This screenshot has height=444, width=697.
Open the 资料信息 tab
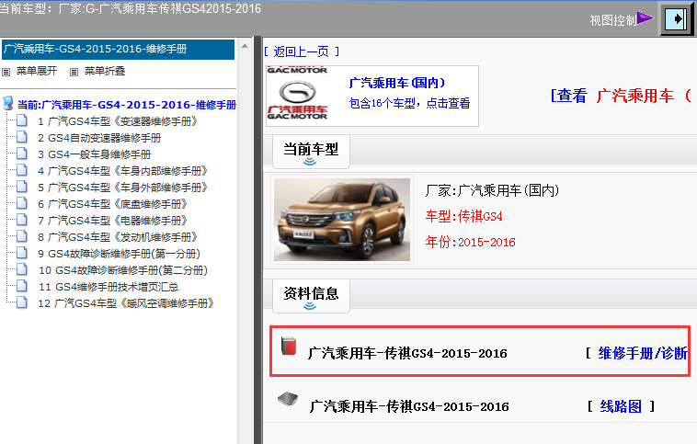click(x=311, y=295)
